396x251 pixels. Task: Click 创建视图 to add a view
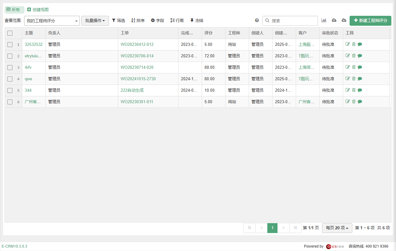pyautogui.click(x=38, y=10)
